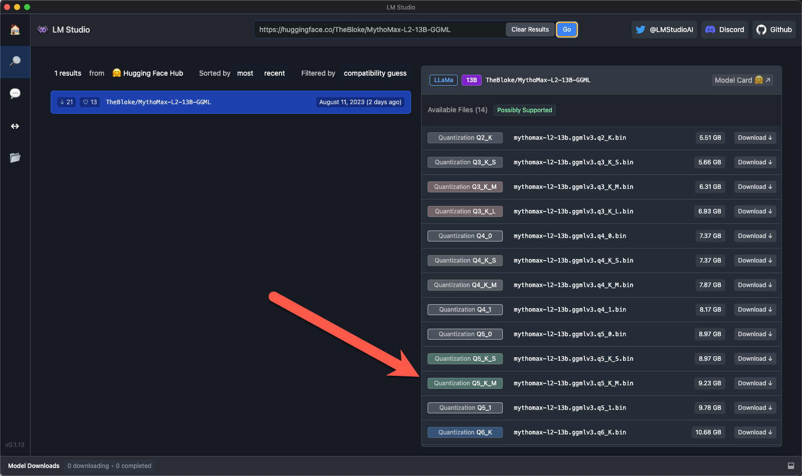The image size is (802, 476).
Task: Click the LLaMa architecture tag
Action: 444,80
